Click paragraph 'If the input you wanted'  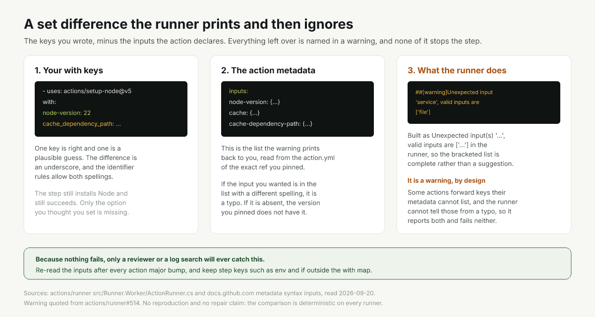click(271, 198)
